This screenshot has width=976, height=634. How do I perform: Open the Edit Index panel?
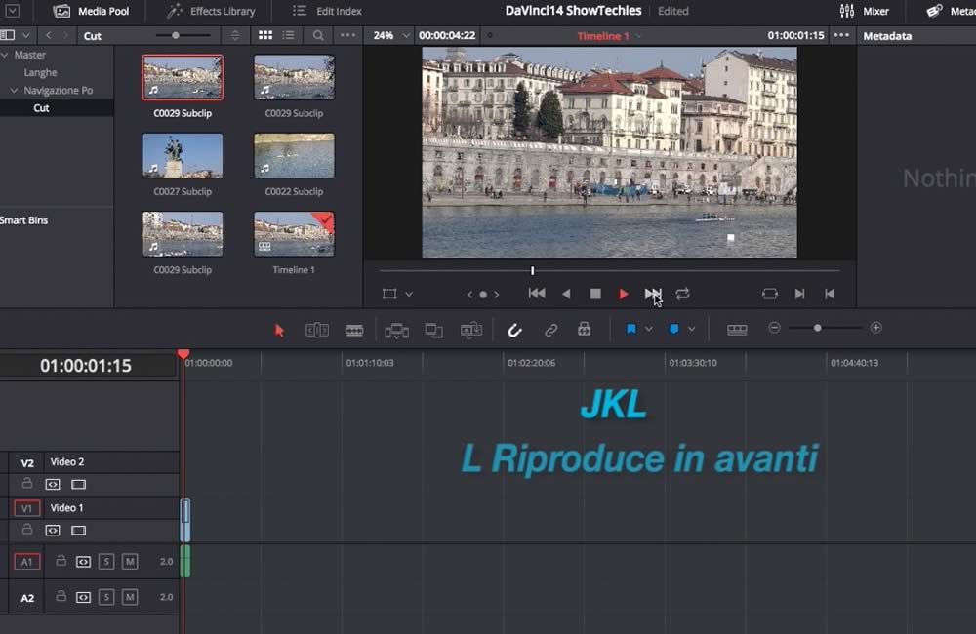[x=327, y=11]
